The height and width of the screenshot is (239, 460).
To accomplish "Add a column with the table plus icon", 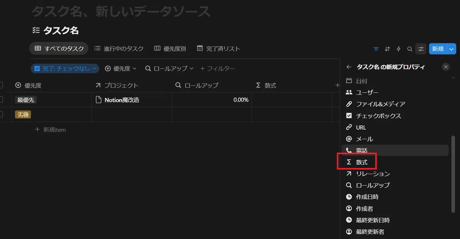I will point(337,85).
